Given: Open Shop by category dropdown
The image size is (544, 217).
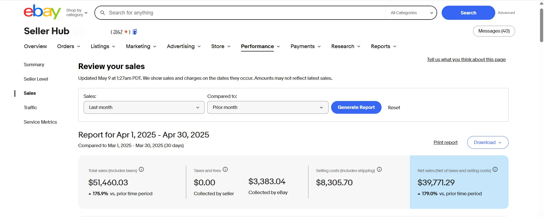Looking at the screenshot, I should pos(77,13).
